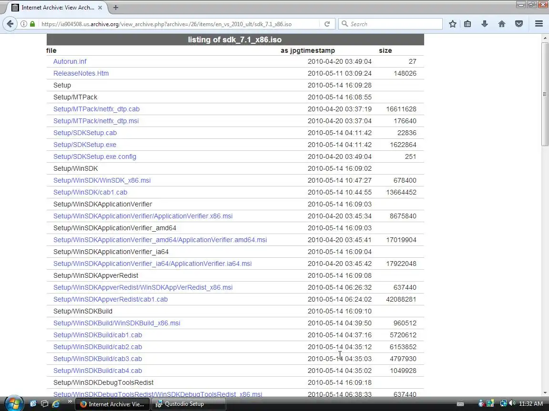This screenshot has height=411, width=549.
Task: Open Setup/WinSDKAppverRedist/cab1.cab link
Action: [110, 299]
